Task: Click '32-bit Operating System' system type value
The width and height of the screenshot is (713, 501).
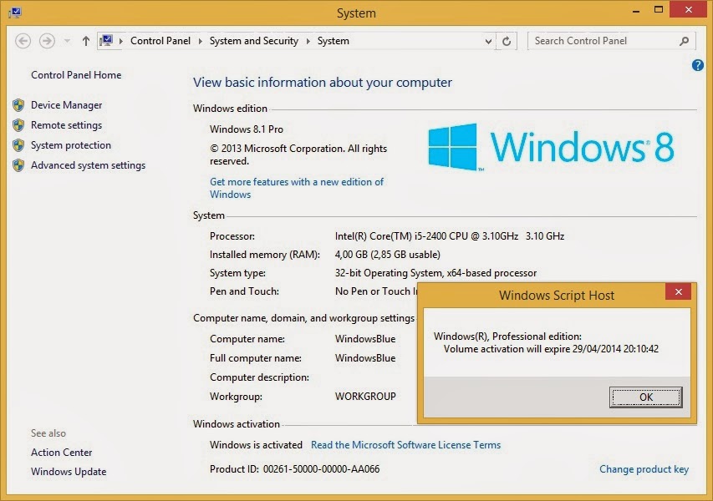Action: pos(435,273)
